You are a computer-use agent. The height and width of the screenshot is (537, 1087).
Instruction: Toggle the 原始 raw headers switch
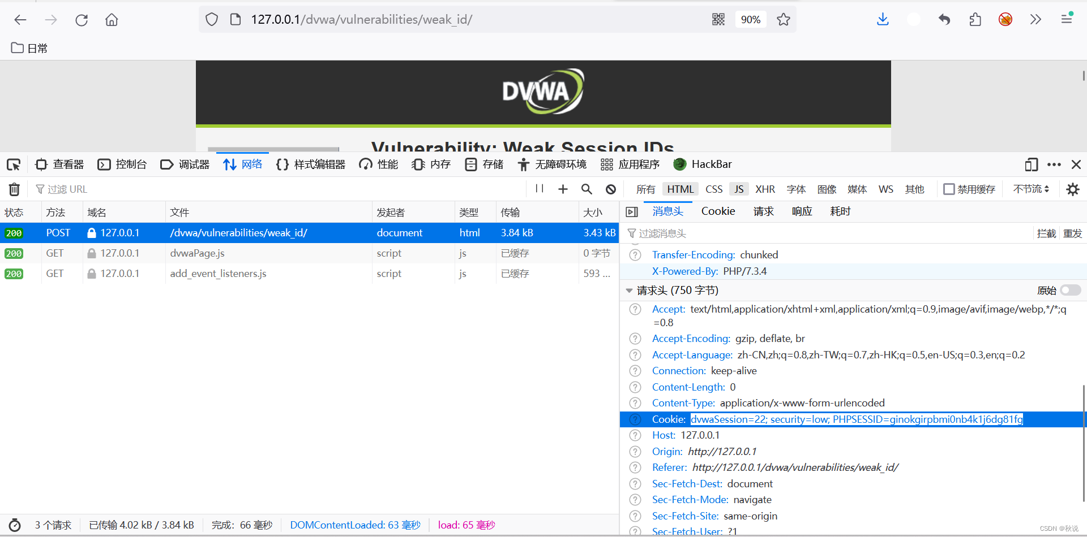point(1071,291)
